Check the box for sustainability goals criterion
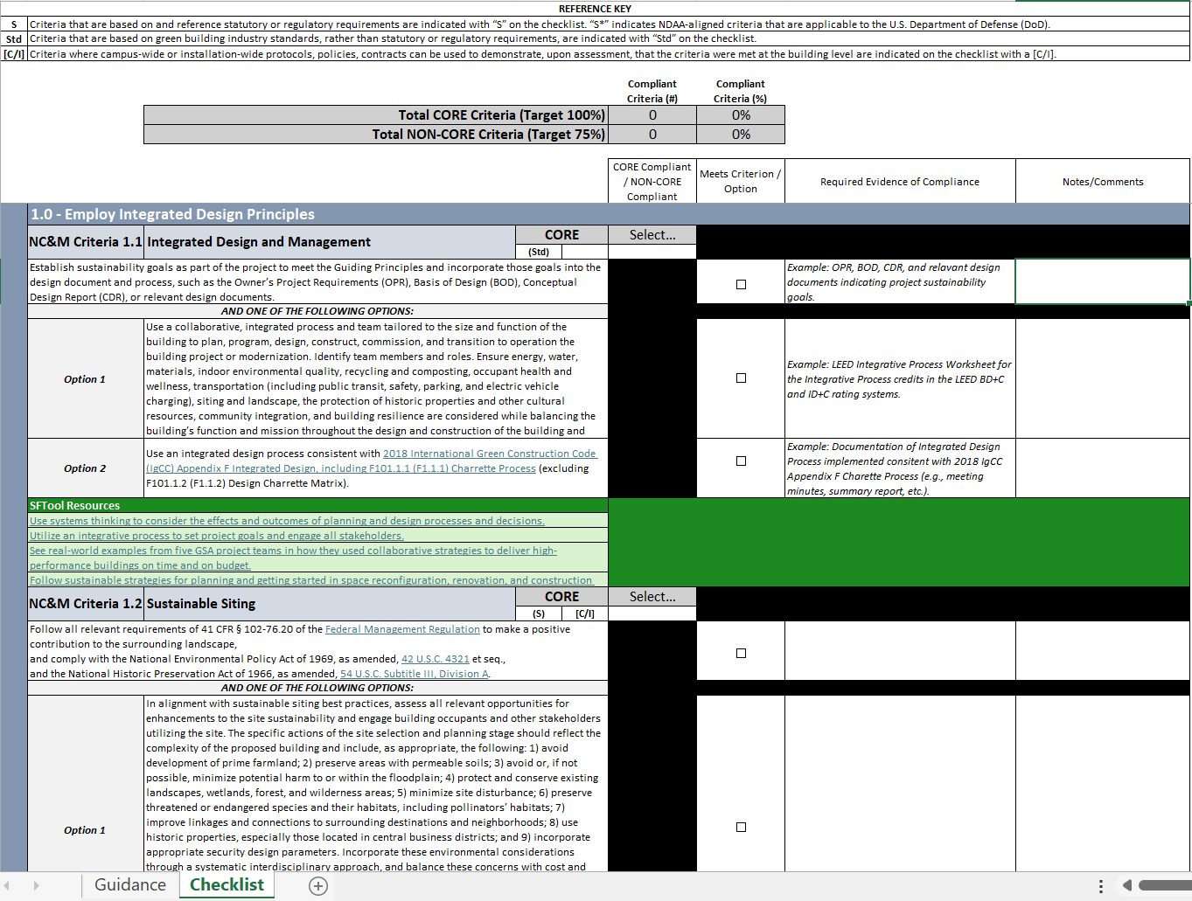This screenshot has height=901, width=1192. pyautogui.click(x=741, y=284)
